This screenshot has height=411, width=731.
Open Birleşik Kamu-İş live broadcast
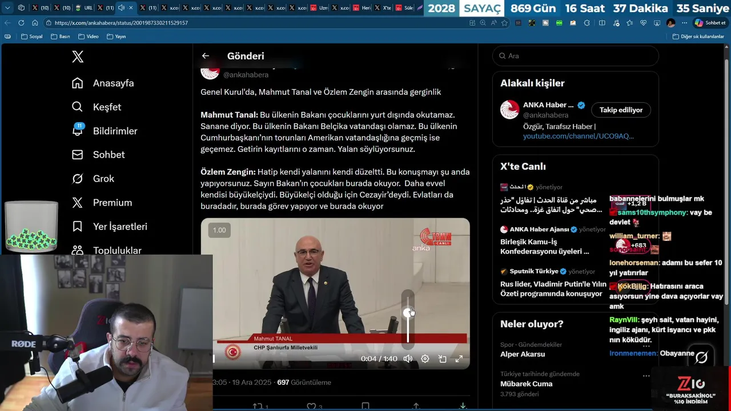click(553, 240)
